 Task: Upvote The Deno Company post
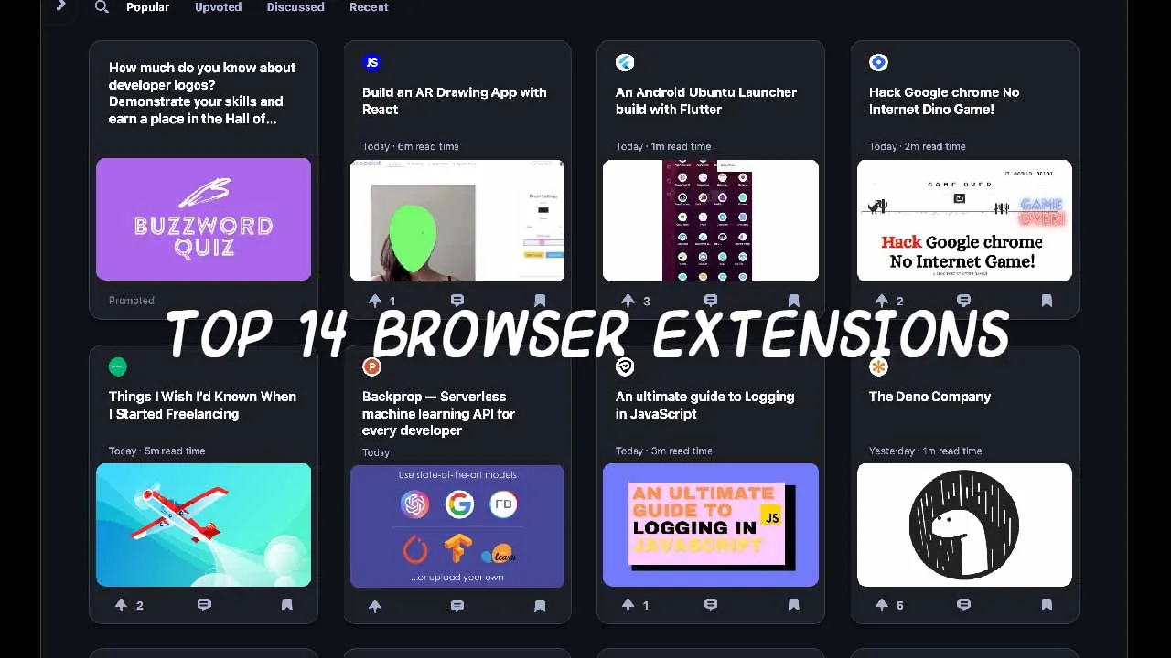881,605
